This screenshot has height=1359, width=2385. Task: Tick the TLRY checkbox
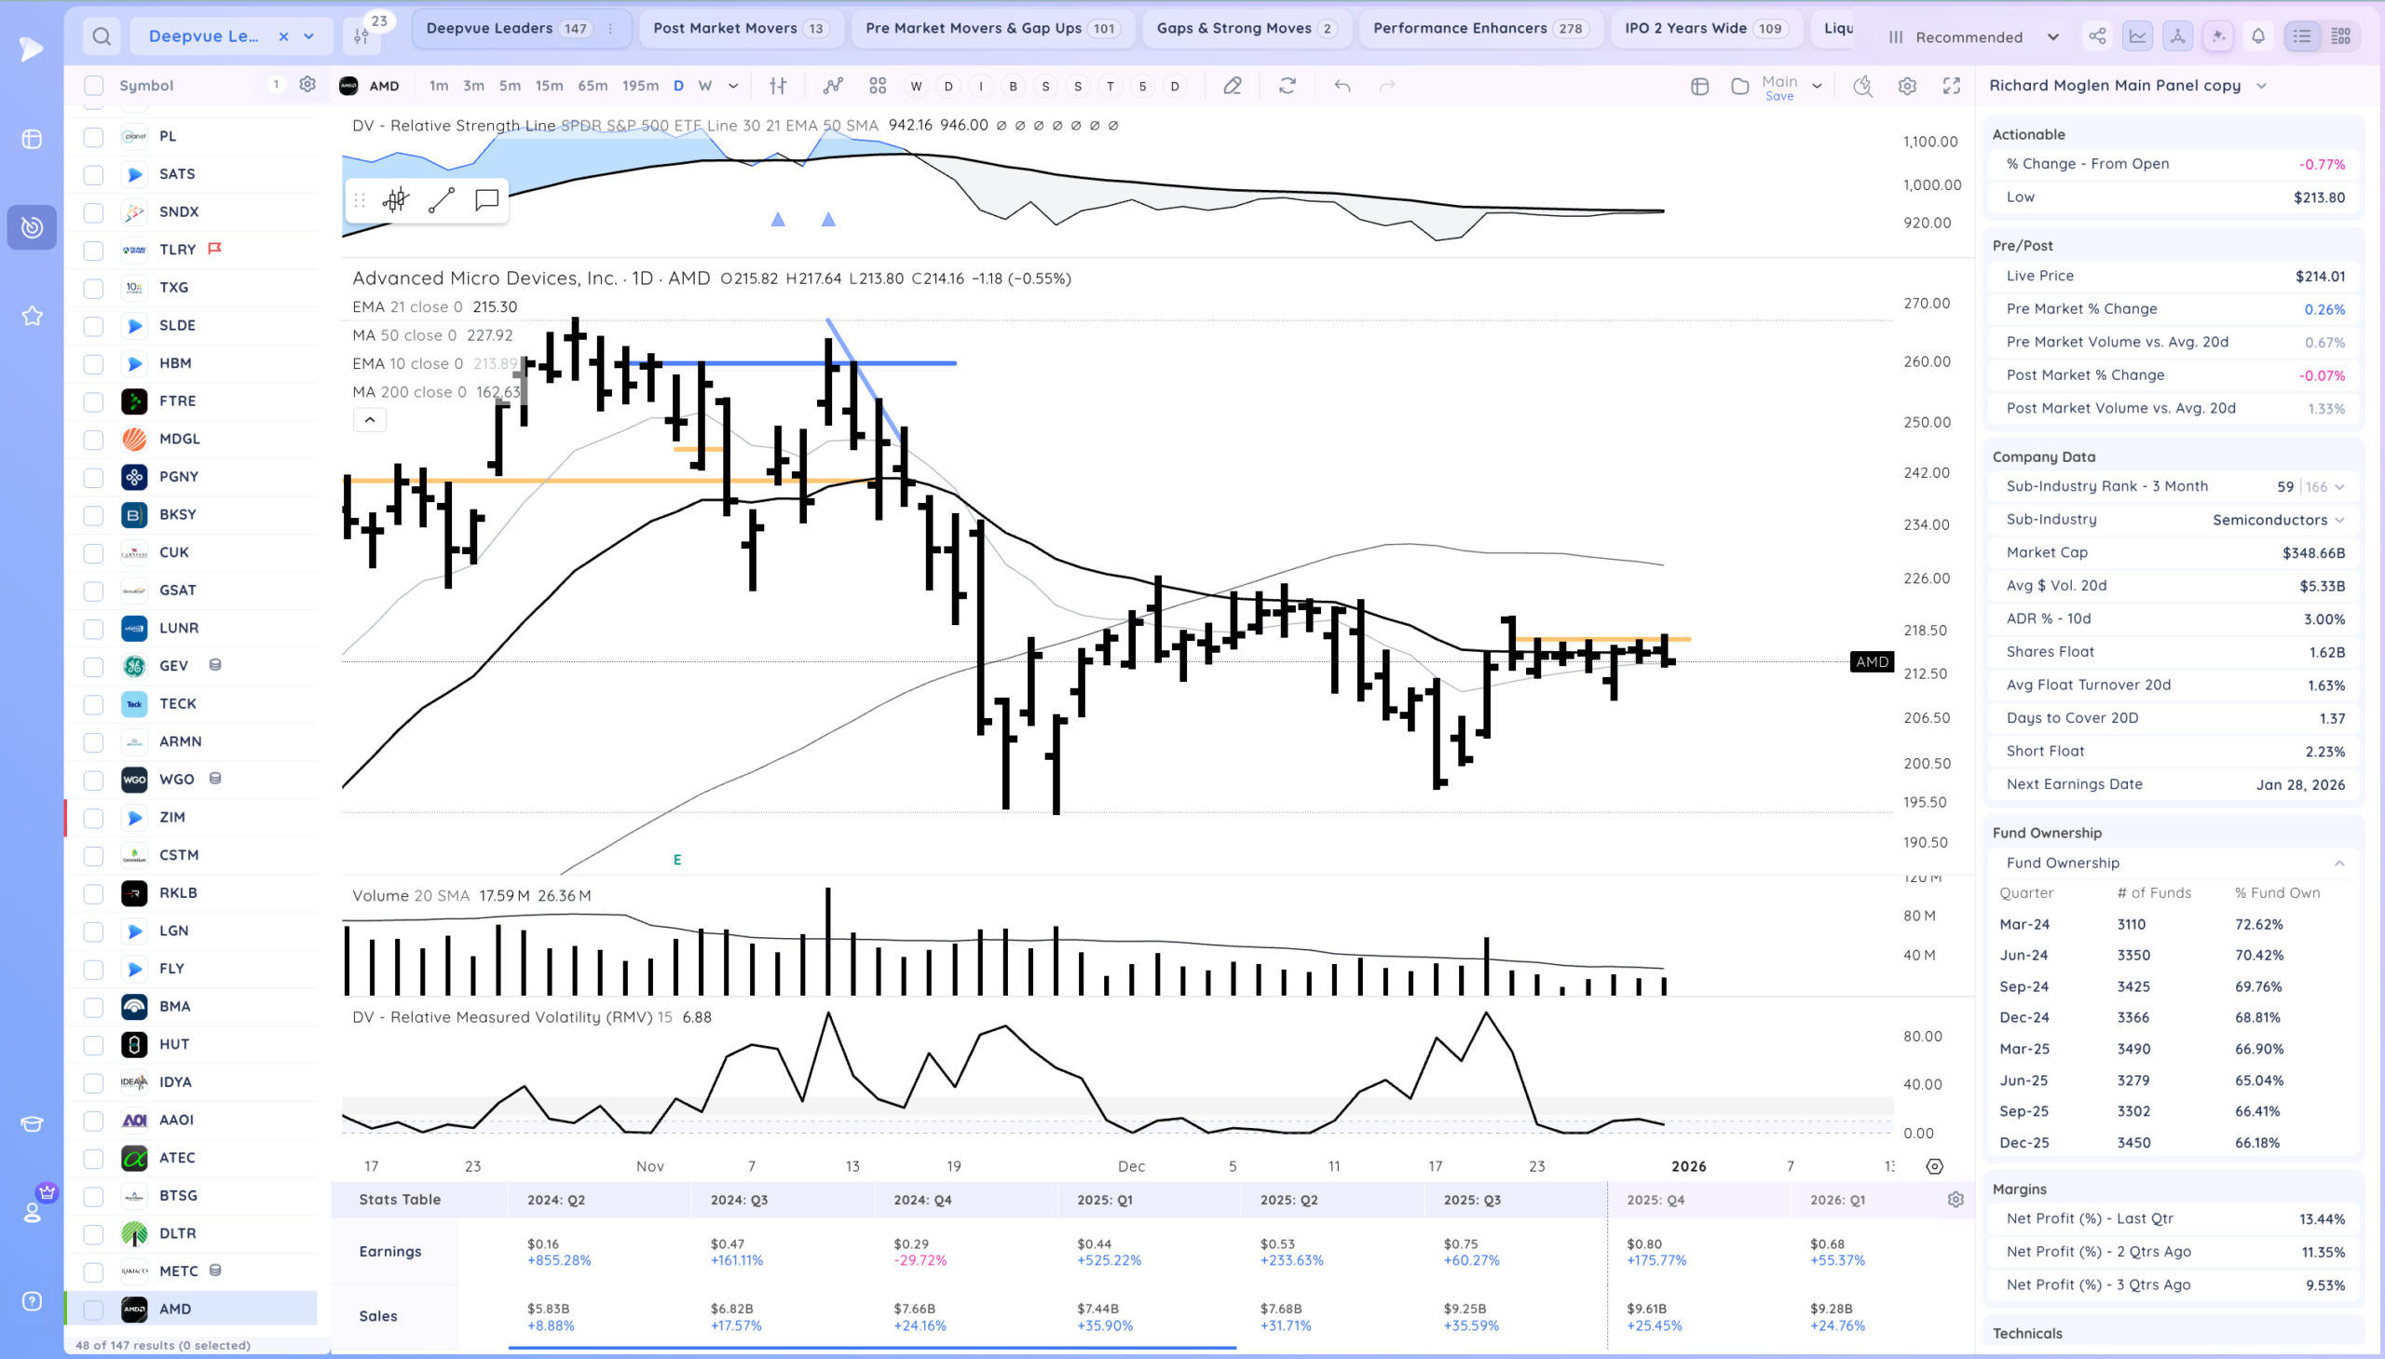93,251
